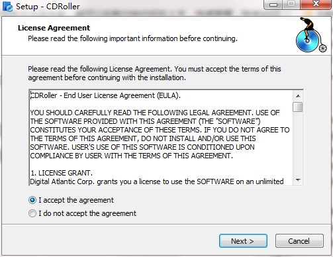Click the YOU SHOULD CAREFULLY READ paragraph
The width and height of the screenshot is (333, 257).
[x=160, y=134]
